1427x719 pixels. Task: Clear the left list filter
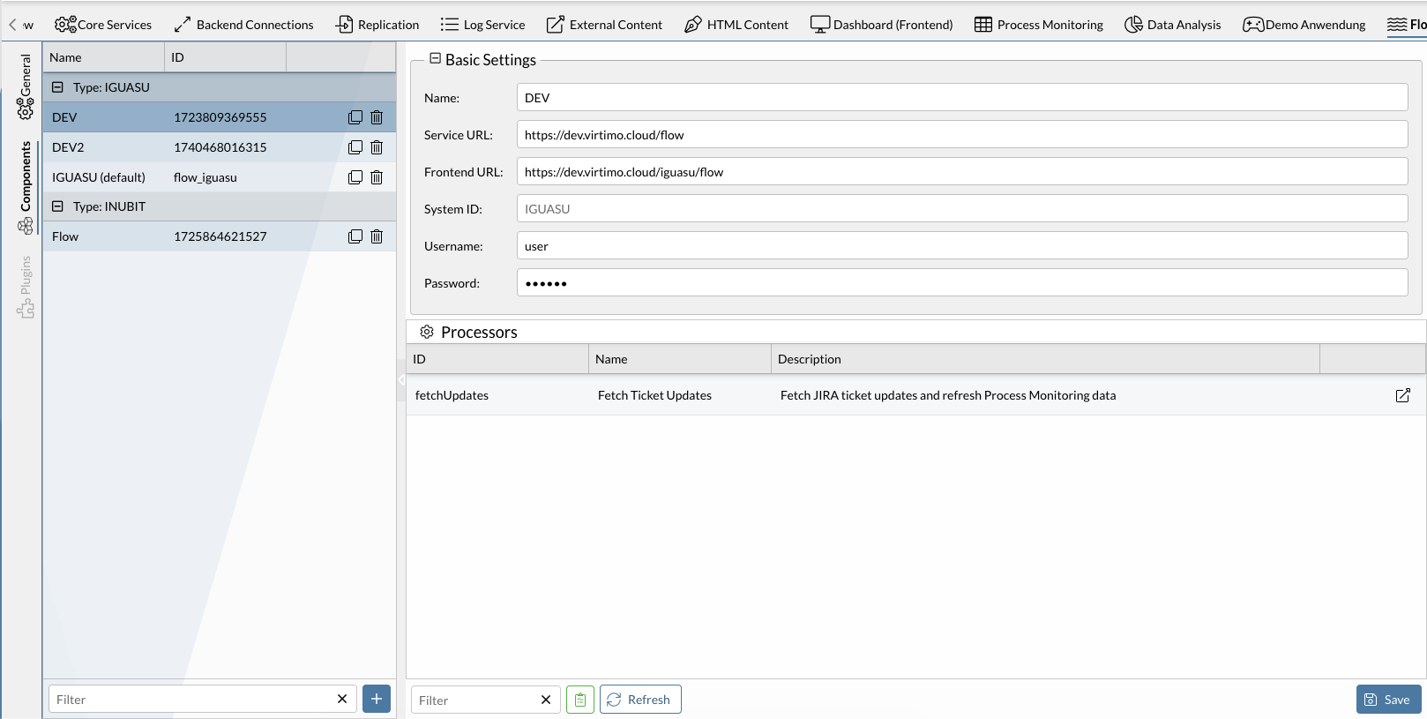tap(342, 699)
